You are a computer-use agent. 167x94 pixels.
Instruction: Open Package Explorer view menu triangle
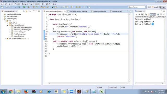pyautogui.click(x=34, y=11)
